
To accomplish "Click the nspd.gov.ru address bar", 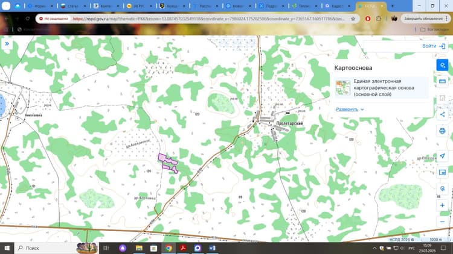I will (208, 19).
